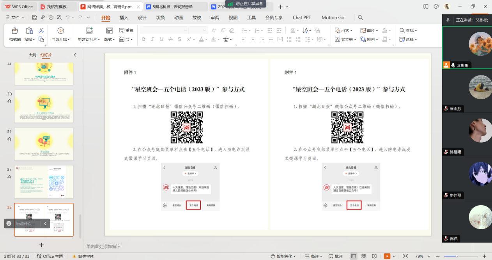The image size is (492, 260).
Task: Toggle the normal view button in status bar
Action: point(353,256)
